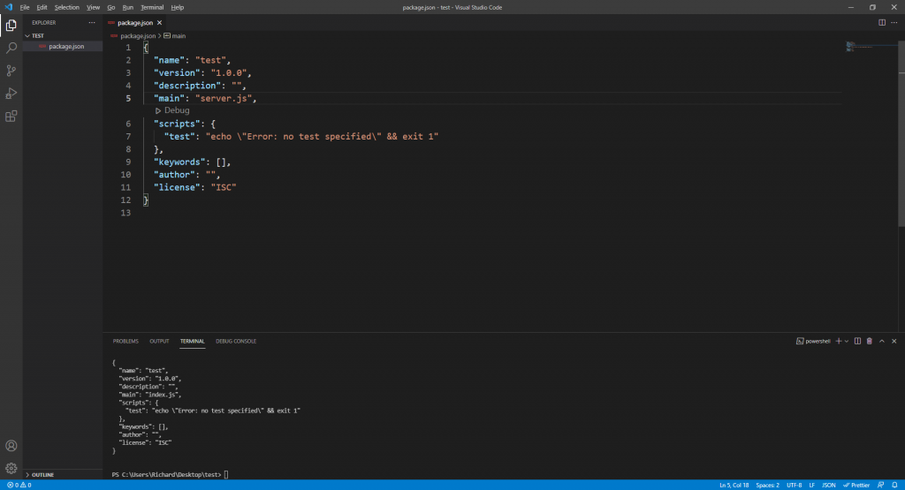Open the Selection menu
905x490 pixels.
[x=67, y=7]
